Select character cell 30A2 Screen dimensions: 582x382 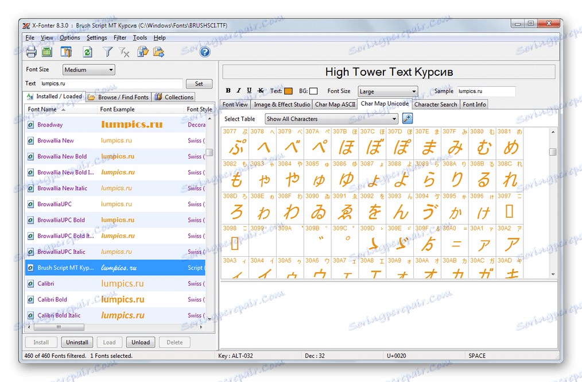510,240
